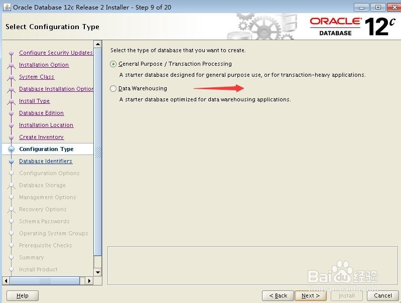The image size is (401, 303).
Task: Click the Configure Security Updates bullet icon
Action: click(11, 53)
